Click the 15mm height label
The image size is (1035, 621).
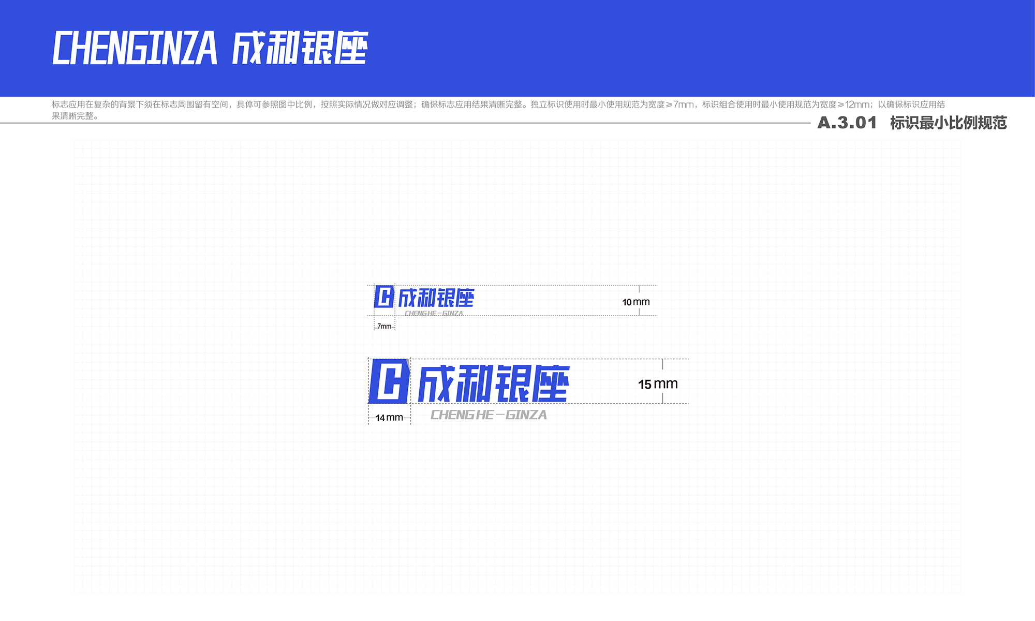(x=658, y=385)
